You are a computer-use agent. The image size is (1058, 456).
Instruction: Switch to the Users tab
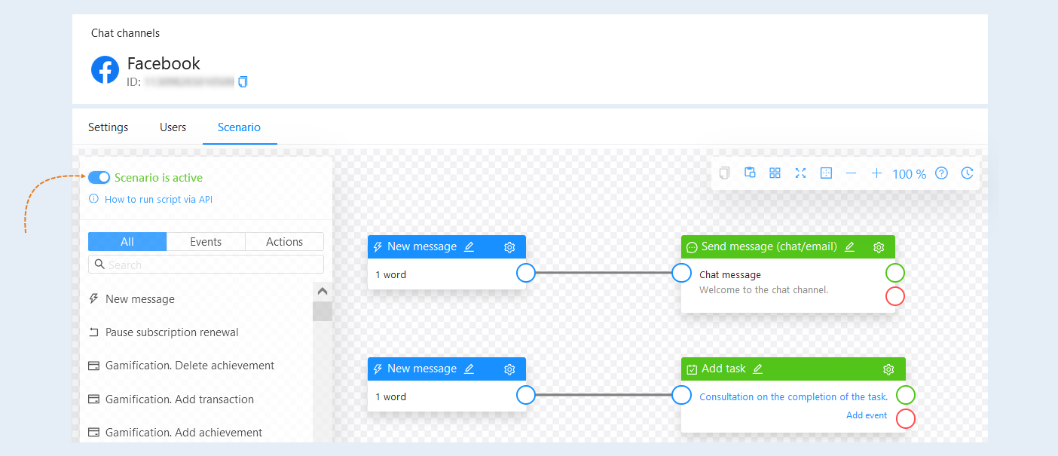pos(173,127)
